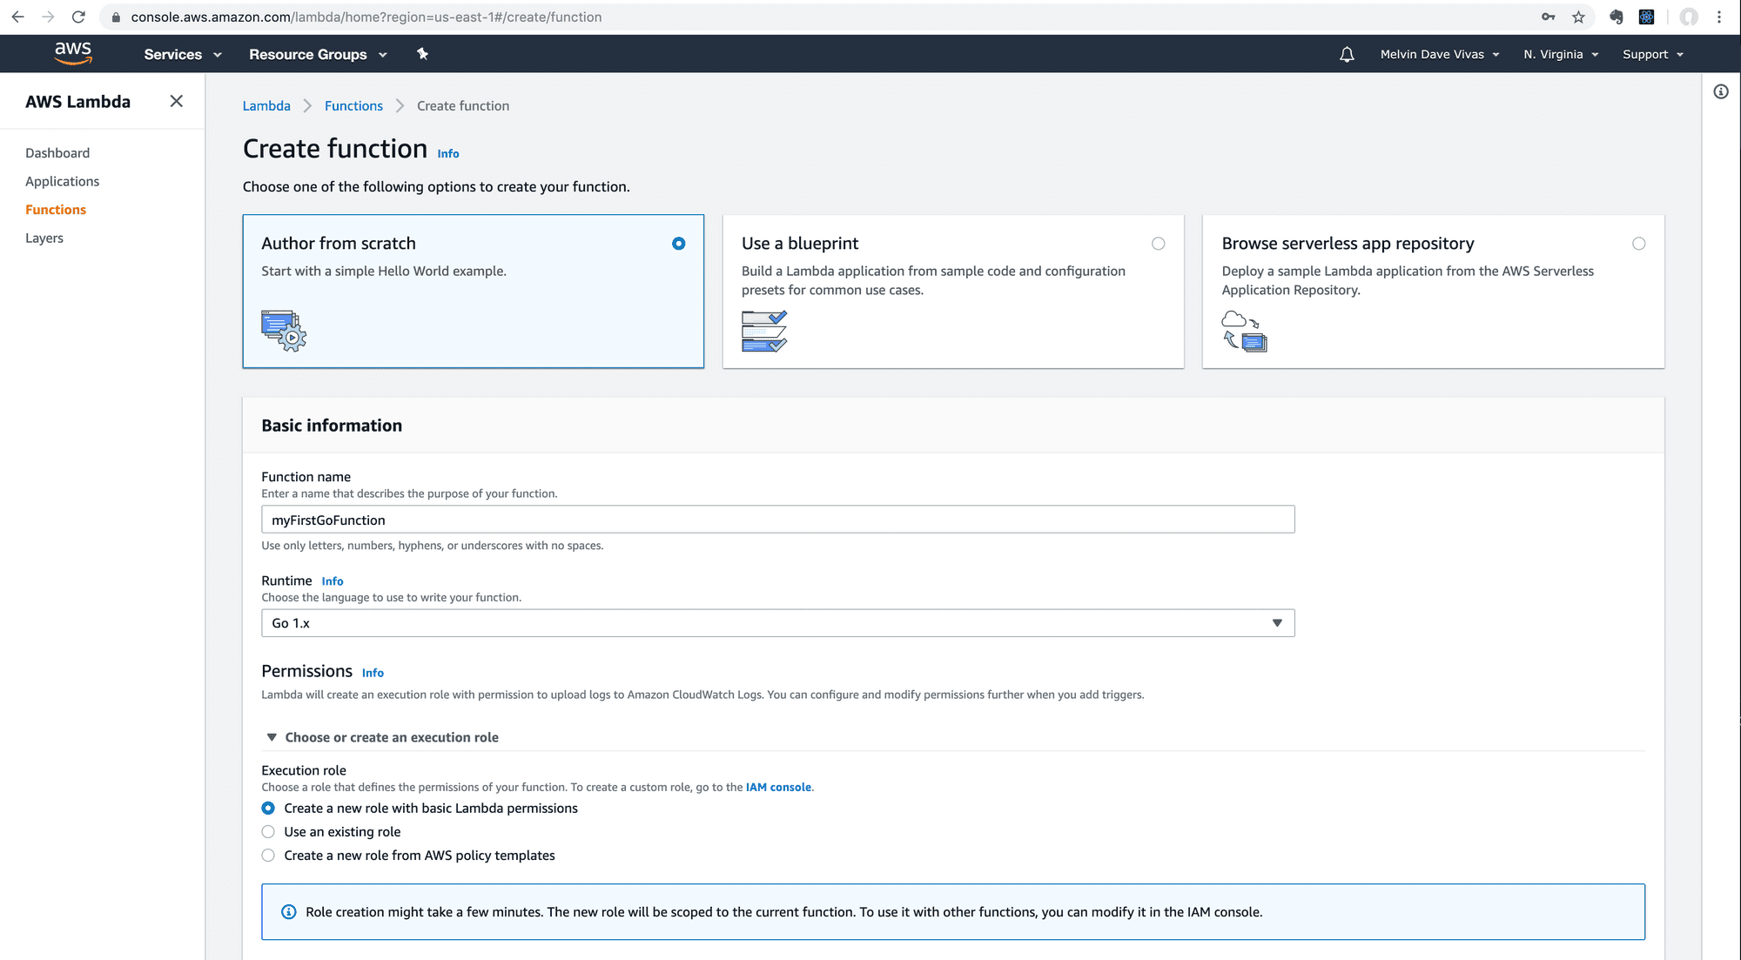Click the info icon in role creation notice
1741x960 pixels.
[289, 912]
